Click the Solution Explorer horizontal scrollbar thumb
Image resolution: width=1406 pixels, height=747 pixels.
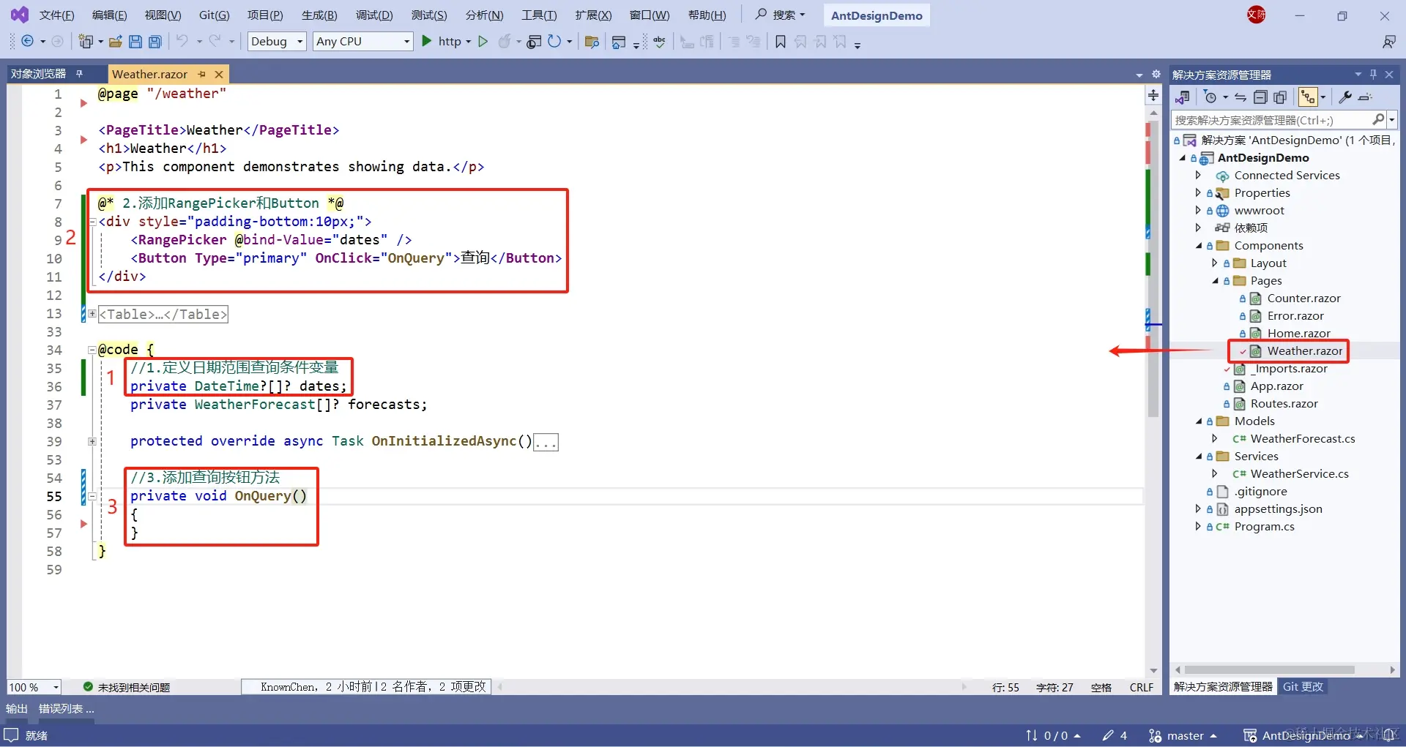pyautogui.click(x=1270, y=669)
